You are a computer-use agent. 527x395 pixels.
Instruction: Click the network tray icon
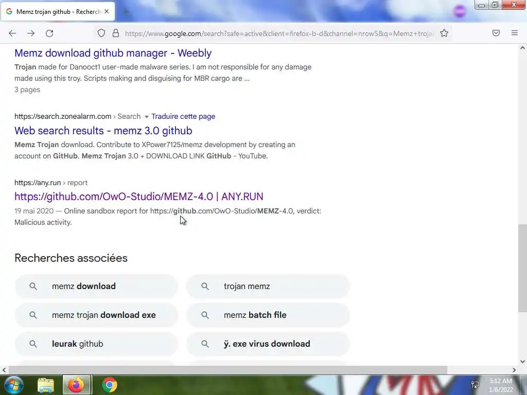pos(475,385)
